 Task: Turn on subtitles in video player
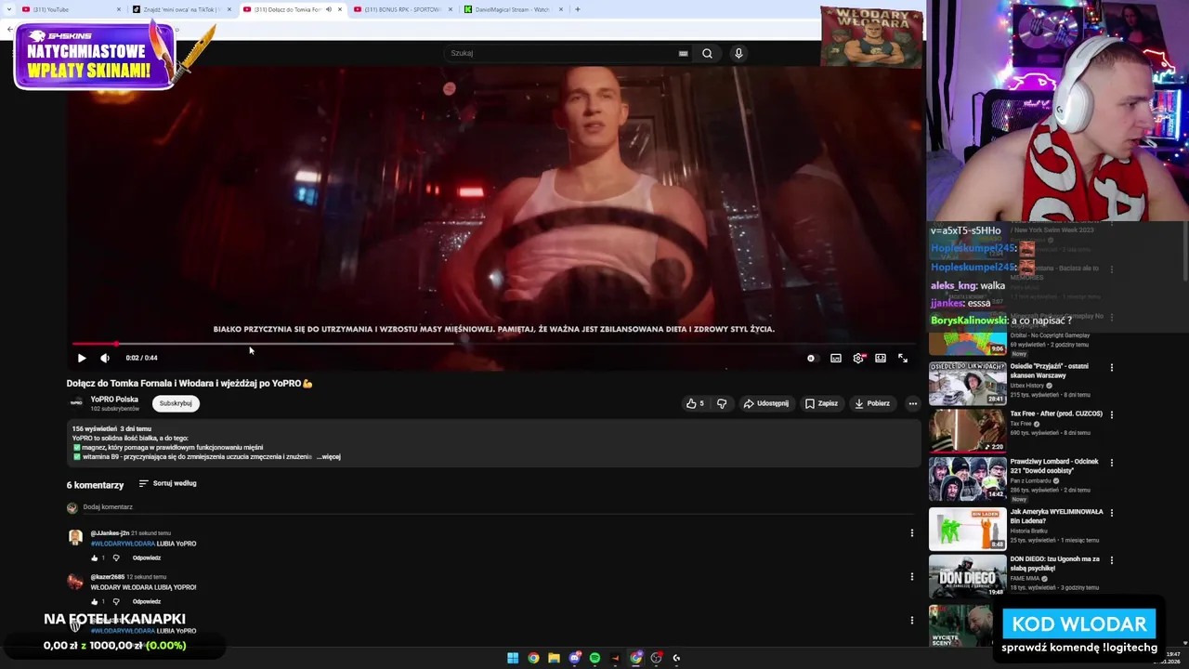click(x=836, y=358)
